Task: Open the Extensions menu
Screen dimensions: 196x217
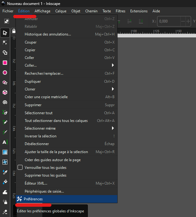Action: tap(139, 11)
